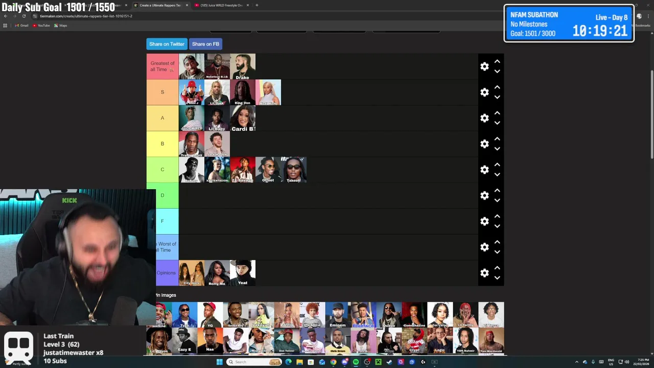Screen dimensions: 654x368
Task: Open settings gear for Greatest of all Time tier
Action: [484, 66]
